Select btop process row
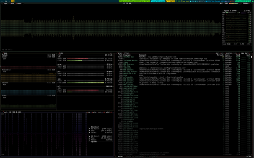The height and width of the screenshot is (158, 254). click(184, 75)
